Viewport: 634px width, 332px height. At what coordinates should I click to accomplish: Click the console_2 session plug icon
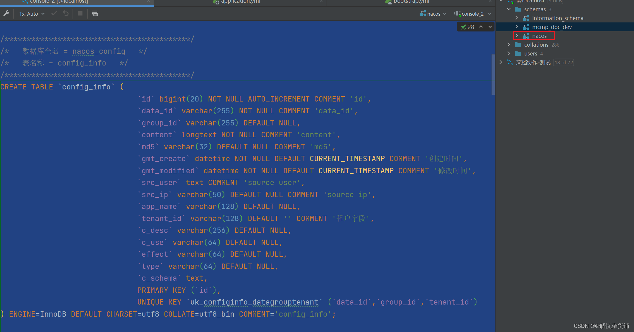pos(458,14)
